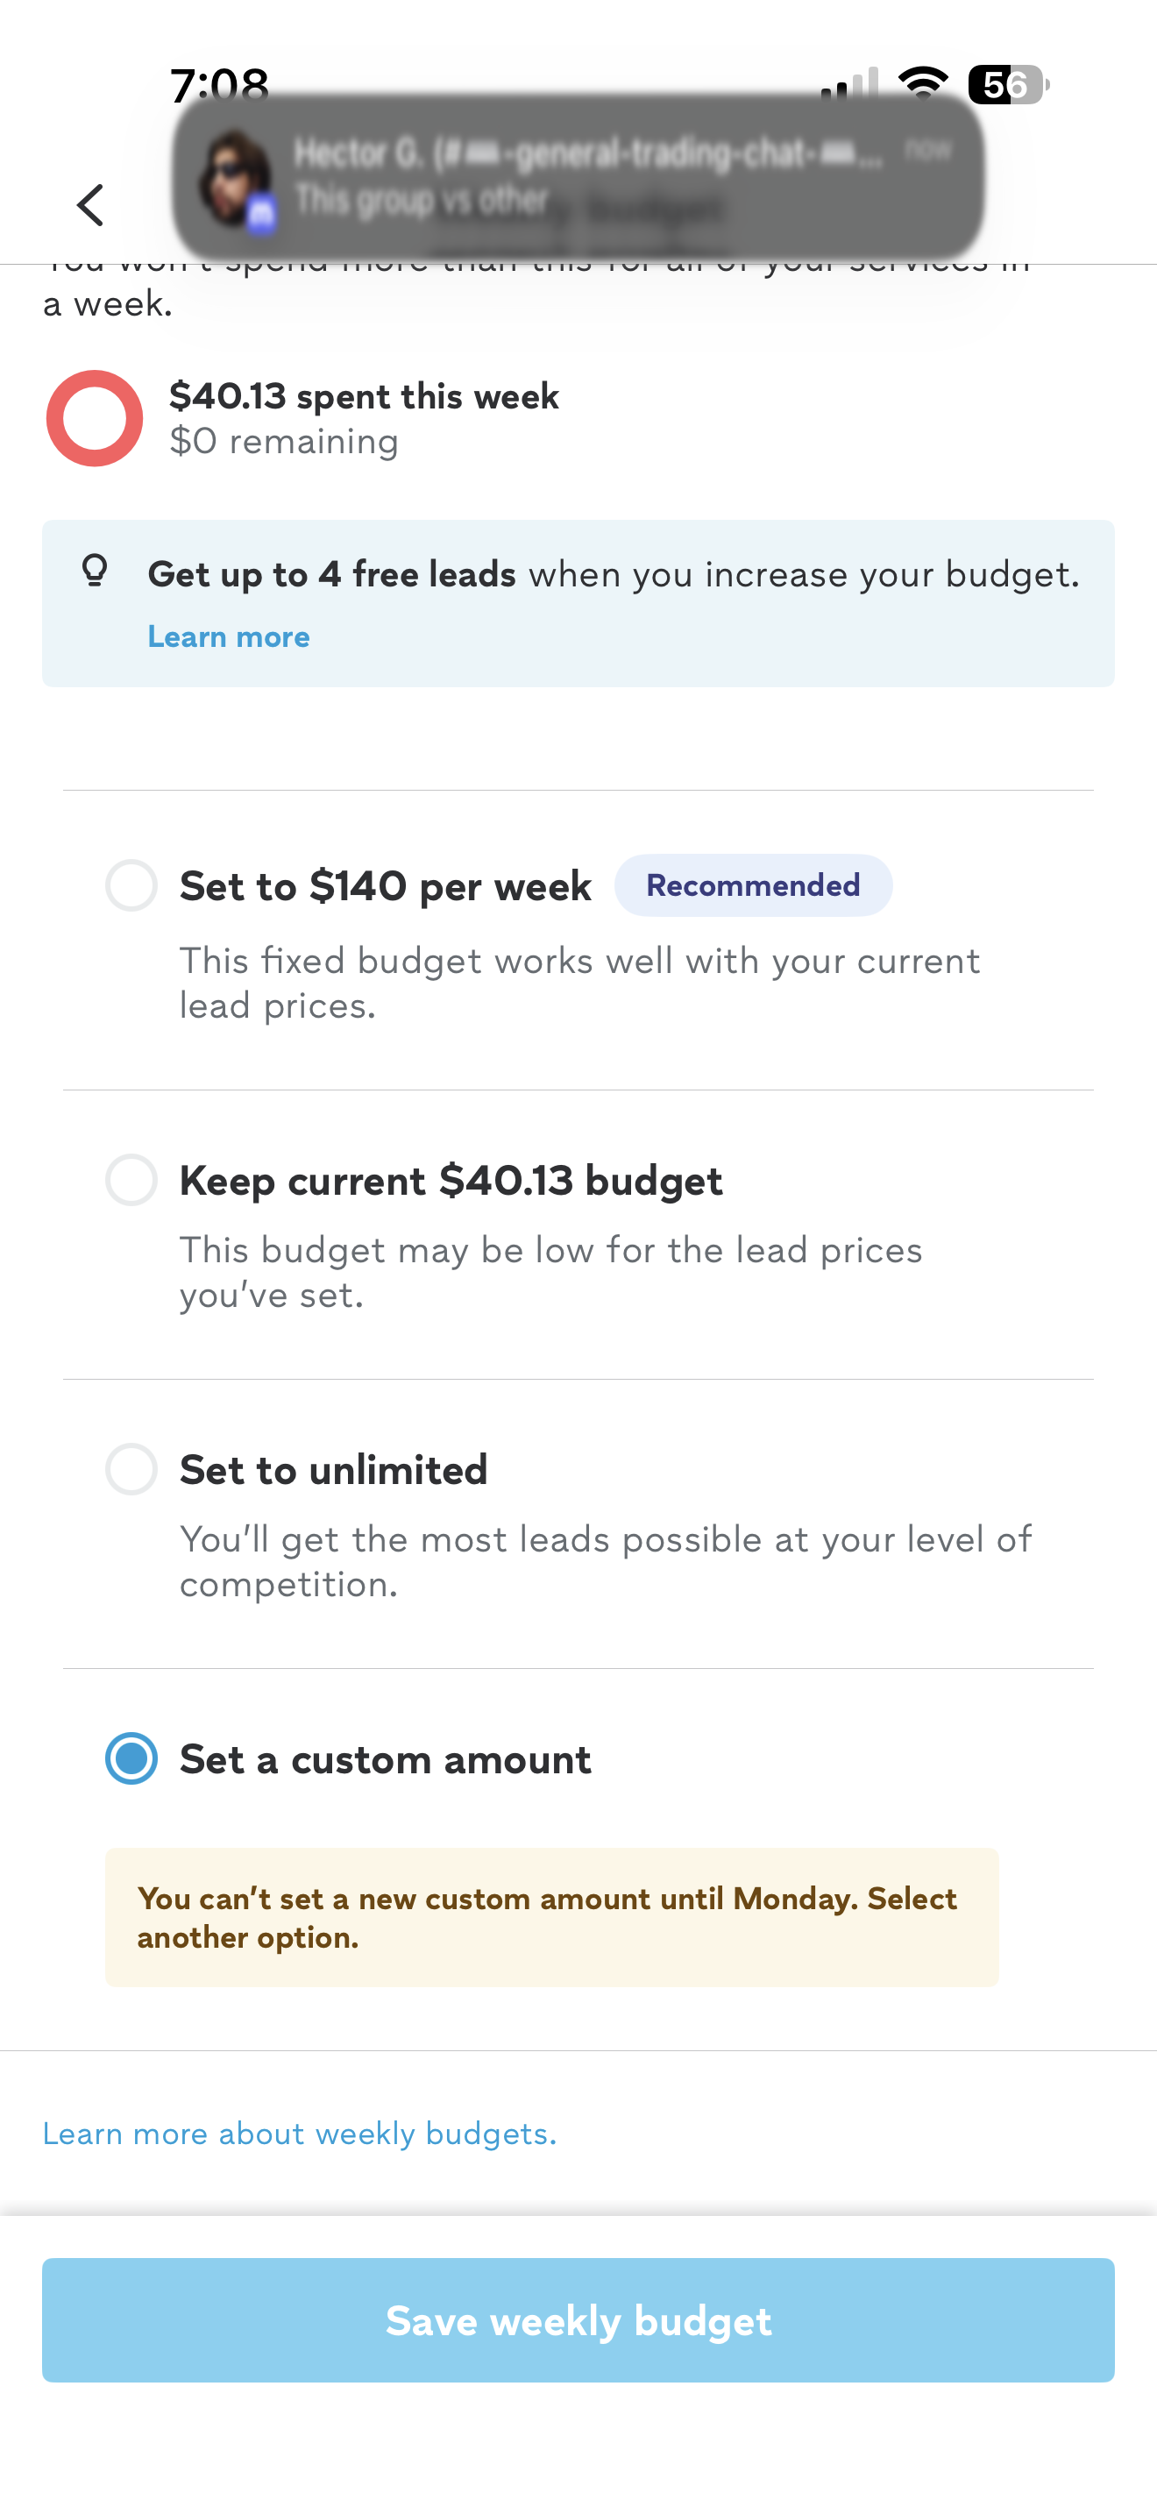Image resolution: width=1157 pixels, height=2514 pixels.
Task: Tap the Discord badge on the avatar
Action: 260,214
